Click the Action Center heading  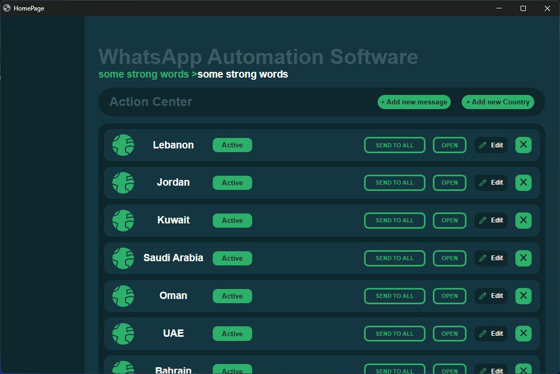click(151, 102)
